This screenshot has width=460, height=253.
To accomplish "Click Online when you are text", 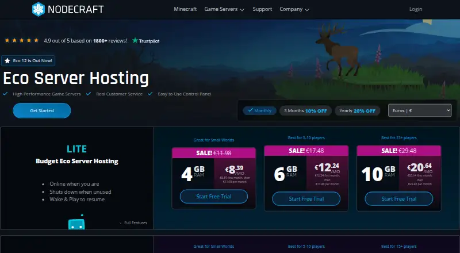I will tap(74, 184).
